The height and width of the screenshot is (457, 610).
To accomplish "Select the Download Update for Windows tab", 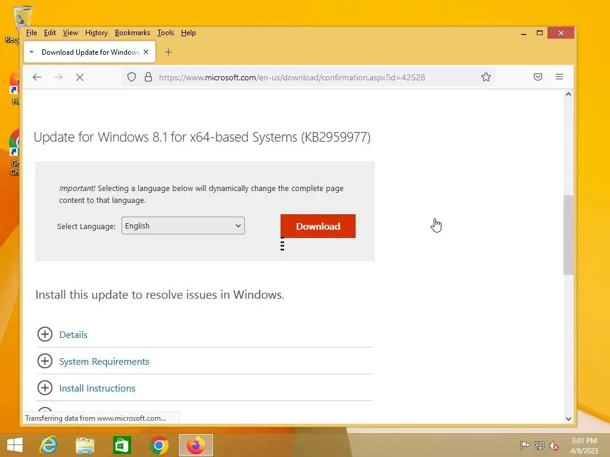I will pyautogui.click(x=89, y=52).
